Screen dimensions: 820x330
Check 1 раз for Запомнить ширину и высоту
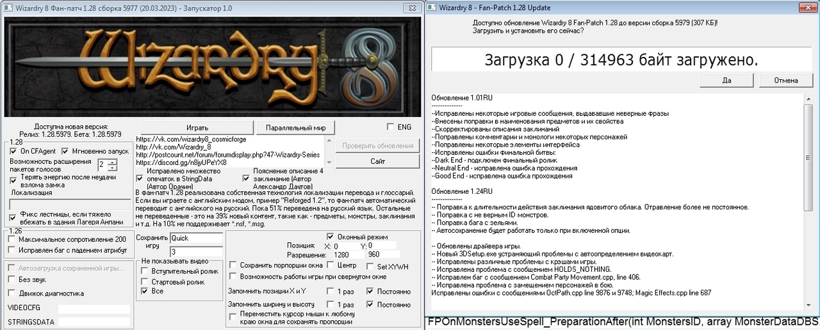(331, 304)
